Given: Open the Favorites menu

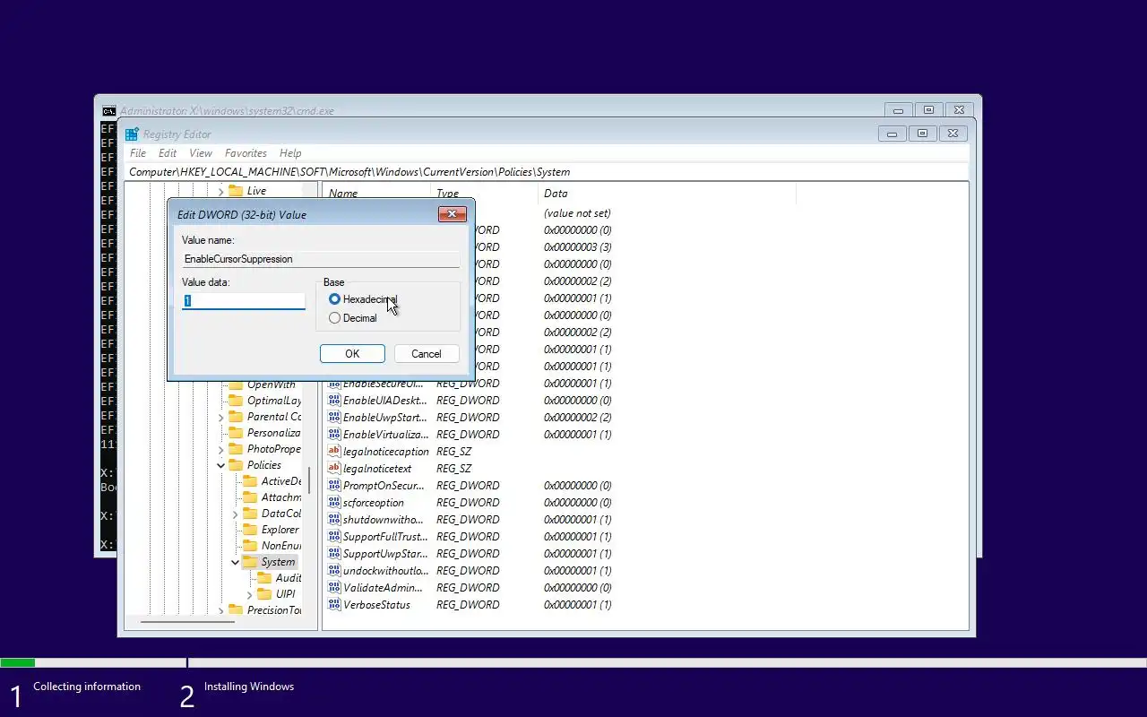Looking at the screenshot, I should coord(246,153).
